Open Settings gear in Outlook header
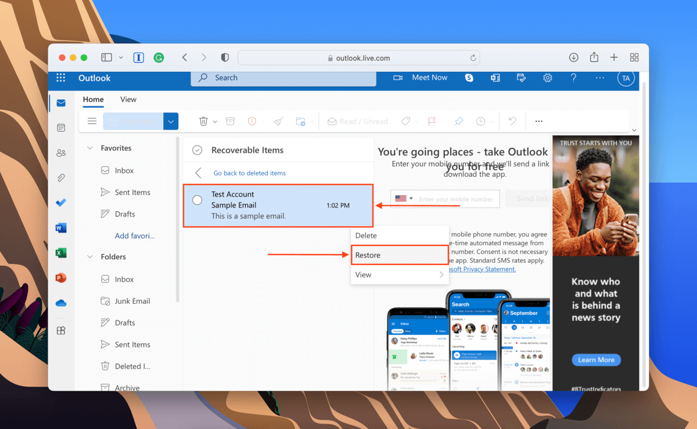Viewport: 697px width, 429px height. [547, 78]
